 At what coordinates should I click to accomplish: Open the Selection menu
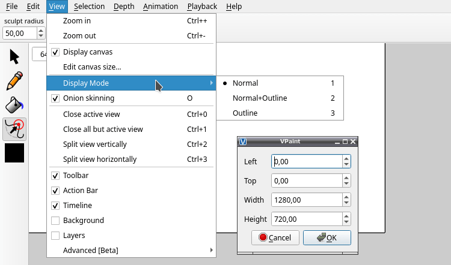click(89, 7)
